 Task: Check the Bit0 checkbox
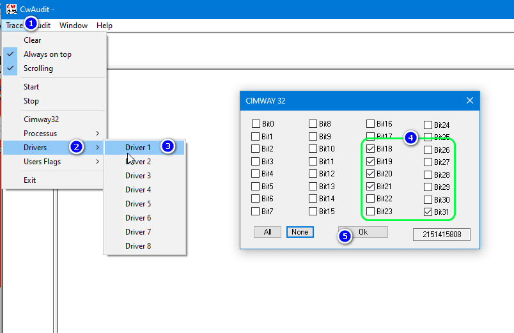click(x=256, y=124)
